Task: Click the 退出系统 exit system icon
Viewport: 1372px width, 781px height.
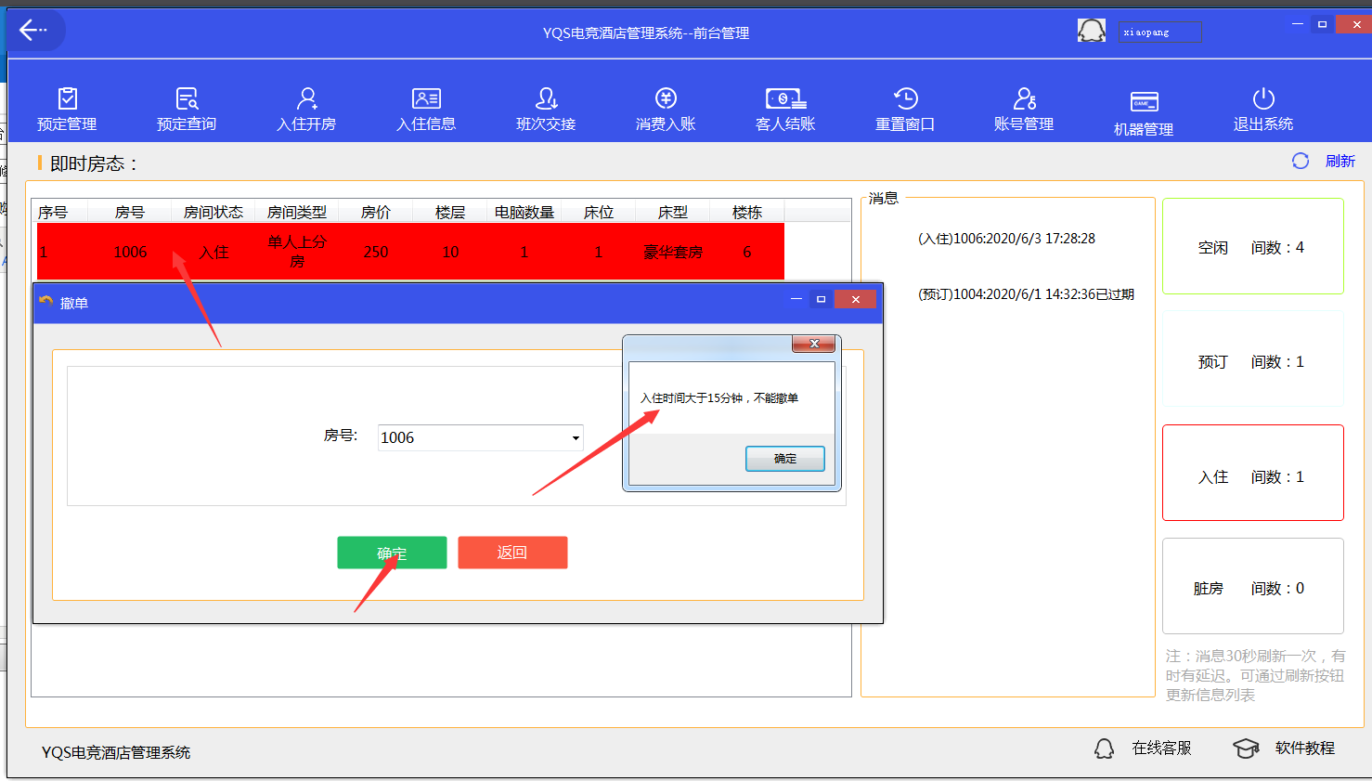Action: coord(1263,109)
